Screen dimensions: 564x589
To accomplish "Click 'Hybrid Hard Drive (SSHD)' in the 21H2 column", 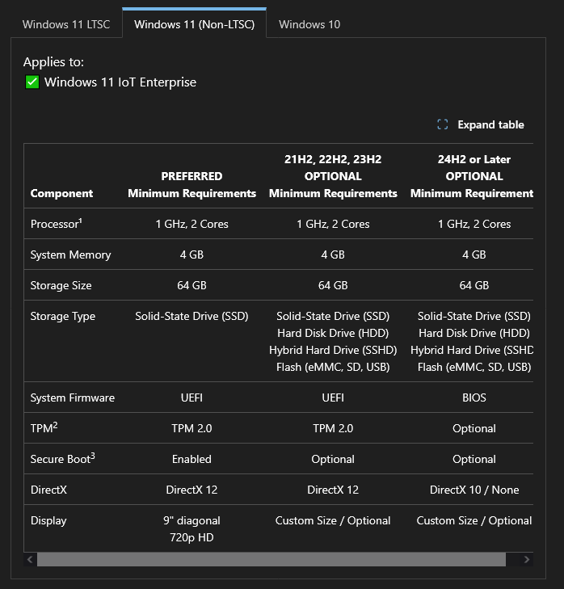I will 333,350.
